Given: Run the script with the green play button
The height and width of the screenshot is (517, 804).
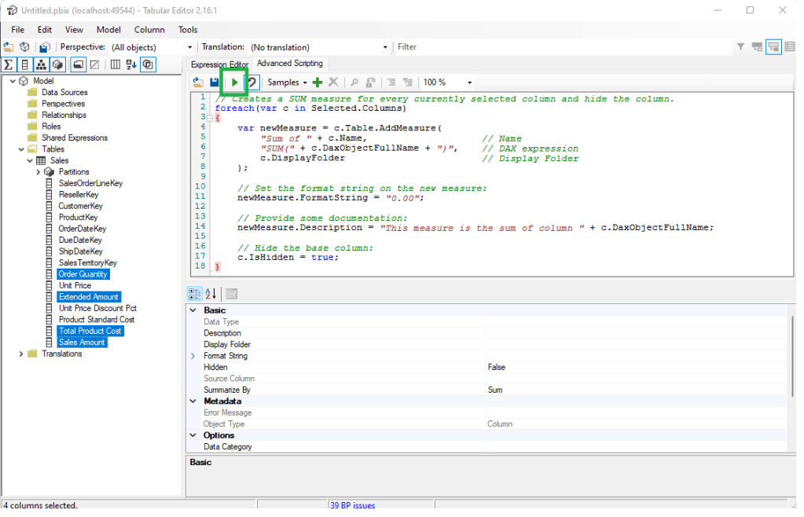Looking at the screenshot, I should coord(234,82).
